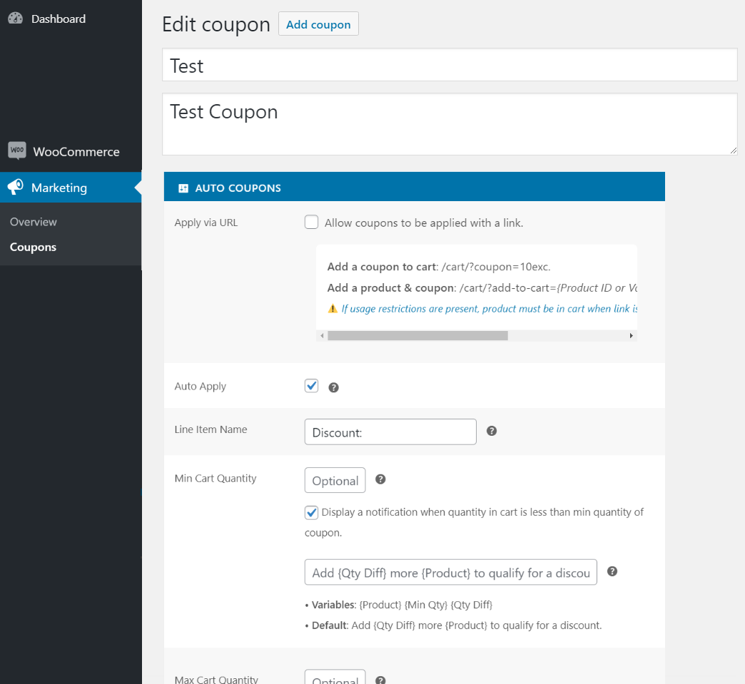Click the Min Cart Quantity Optional field

click(x=335, y=480)
